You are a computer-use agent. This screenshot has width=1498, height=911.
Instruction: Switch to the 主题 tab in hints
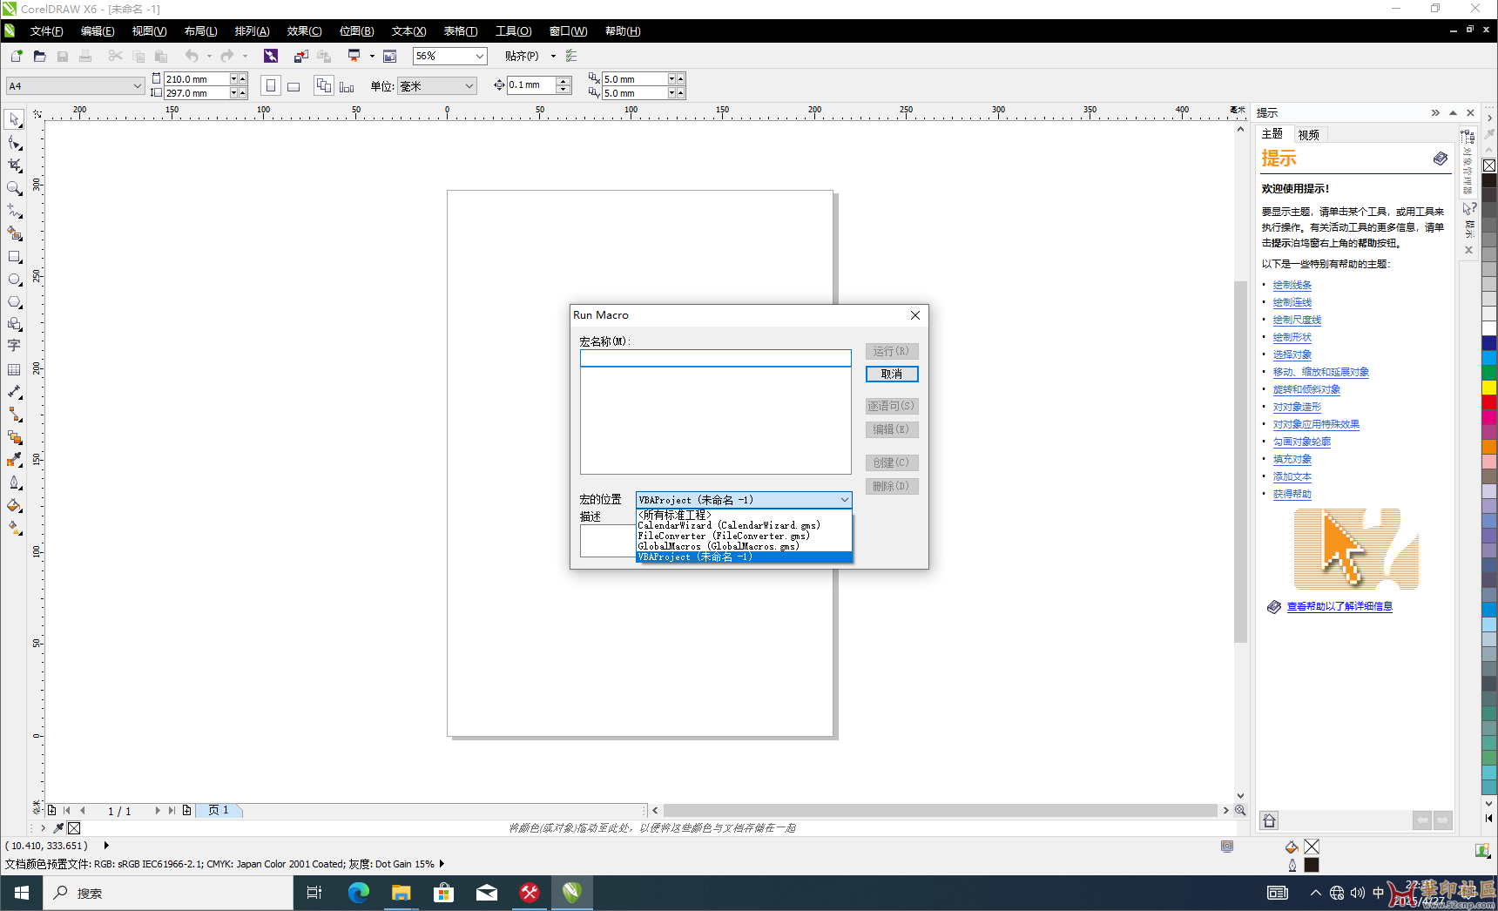pos(1272,133)
